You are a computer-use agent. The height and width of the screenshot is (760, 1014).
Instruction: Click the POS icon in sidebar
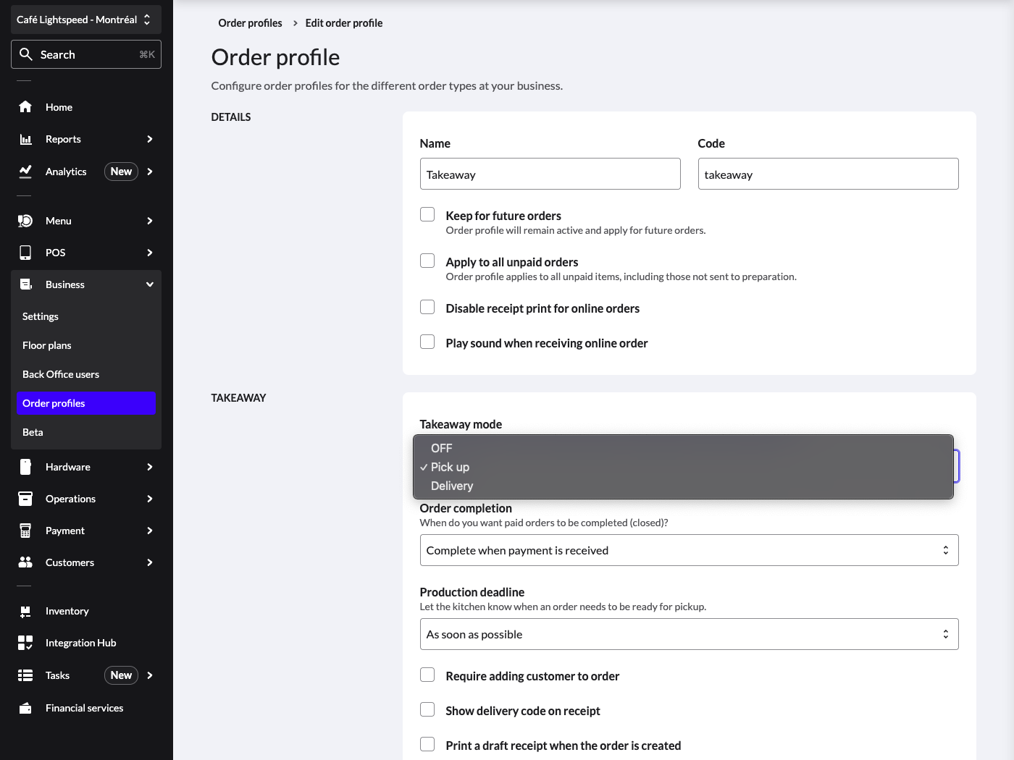click(25, 252)
